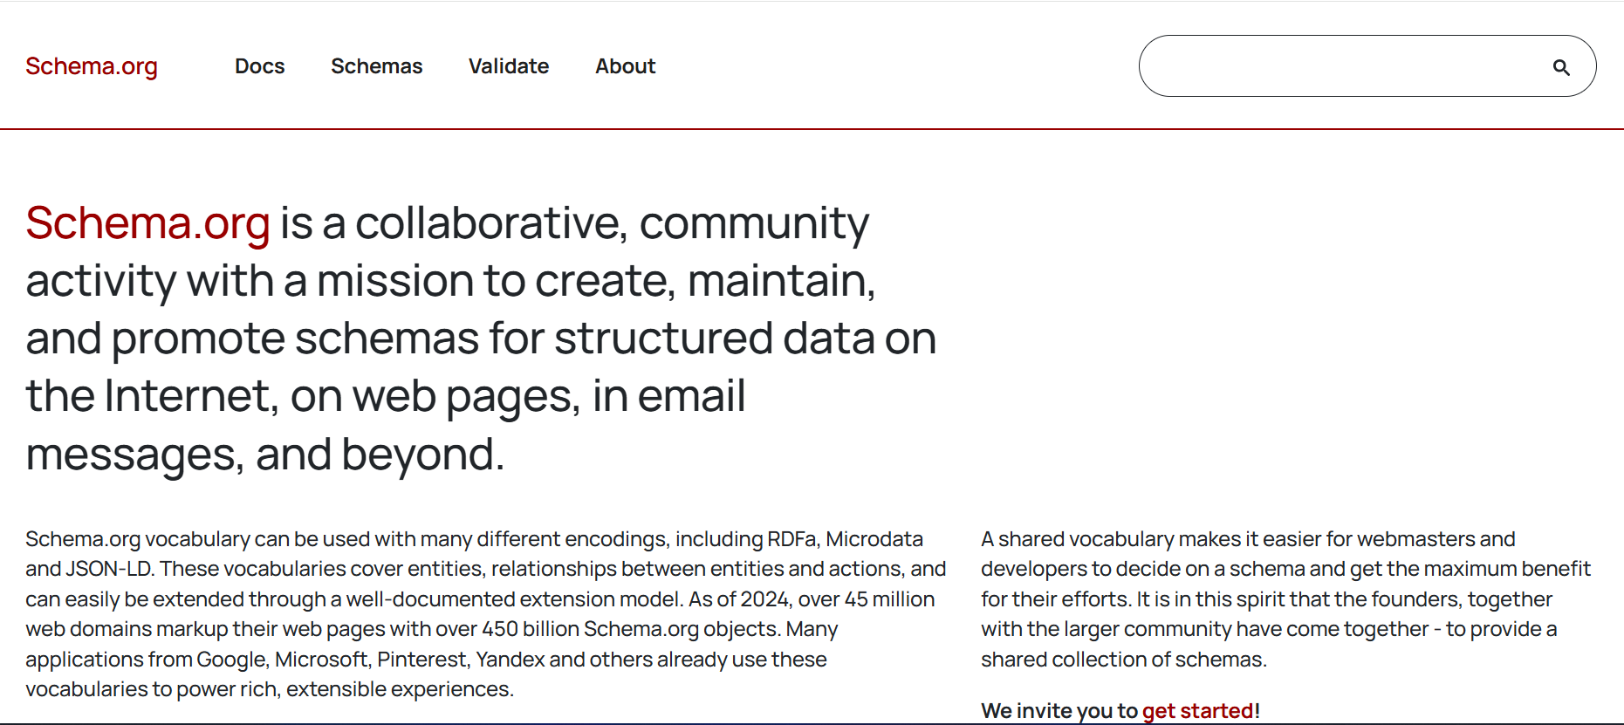Viewport: 1624px width, 725px height.
Task: Click the get started call-to-action text
Action: [x=1199, y=710]
